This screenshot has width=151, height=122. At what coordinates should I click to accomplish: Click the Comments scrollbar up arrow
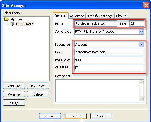(141, 83)
